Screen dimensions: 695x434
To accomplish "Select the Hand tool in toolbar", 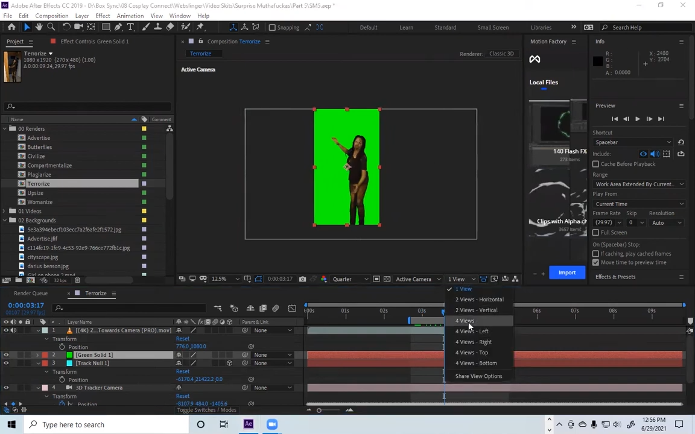I will pos(39,27).
